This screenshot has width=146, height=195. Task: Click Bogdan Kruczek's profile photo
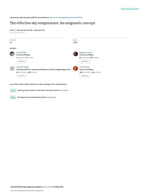tap(75, 54)
